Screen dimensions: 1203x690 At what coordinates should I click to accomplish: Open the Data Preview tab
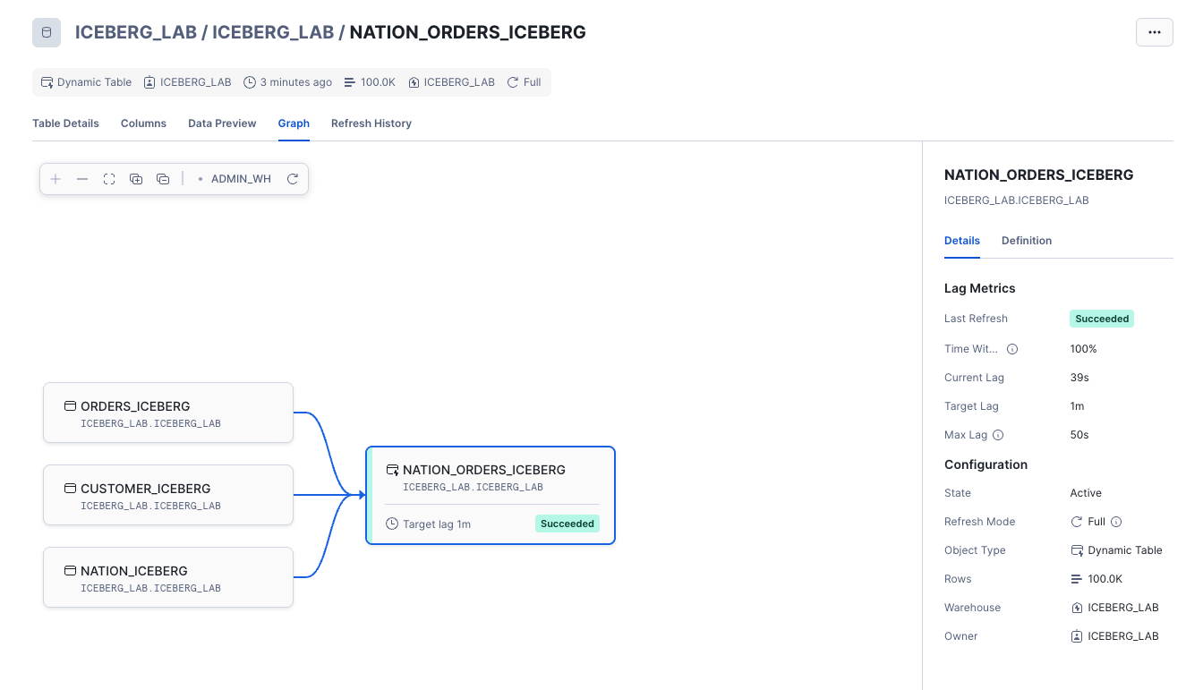(222, 124)
